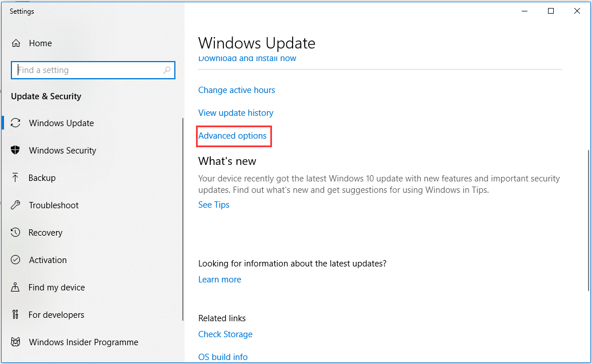
Task: Click the What's new heading
Action: click(227, 161)
